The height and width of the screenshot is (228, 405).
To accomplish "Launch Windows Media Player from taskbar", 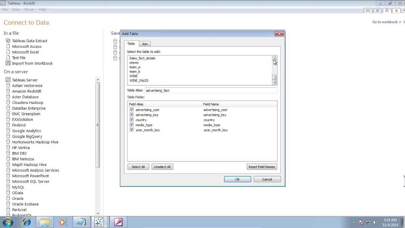I will pyautogui.click(x=62, y=222).
